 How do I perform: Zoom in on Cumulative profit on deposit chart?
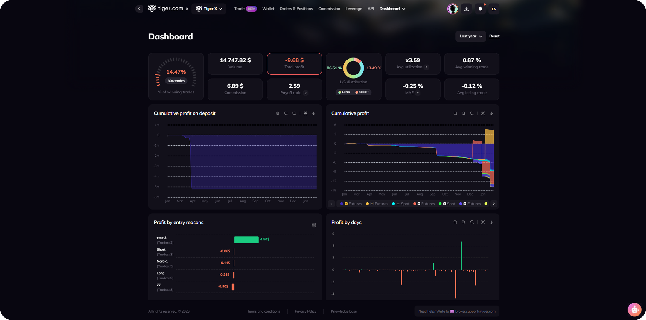click(x=278, y=113)
